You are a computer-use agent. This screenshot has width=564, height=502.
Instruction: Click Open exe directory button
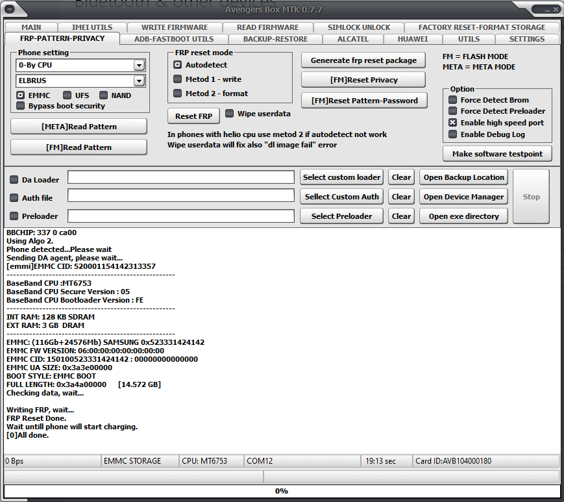(463, 216)
